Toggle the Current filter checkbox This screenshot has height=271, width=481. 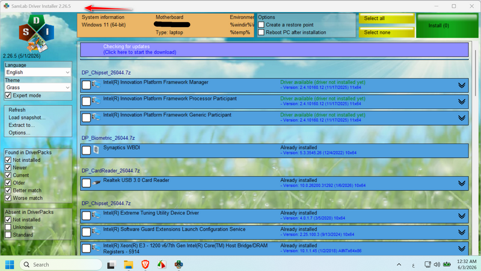[x=8, y=175]
